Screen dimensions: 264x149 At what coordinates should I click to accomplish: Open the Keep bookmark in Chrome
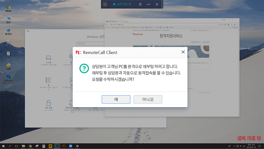135,27
